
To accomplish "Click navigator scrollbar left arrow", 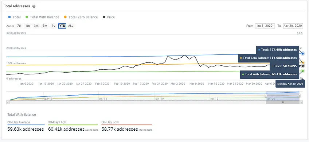I will [x=8, y=102].
